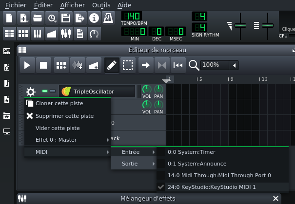Save the project with the floppy disk icon
The image size is (295, 204).
[66, 18]
